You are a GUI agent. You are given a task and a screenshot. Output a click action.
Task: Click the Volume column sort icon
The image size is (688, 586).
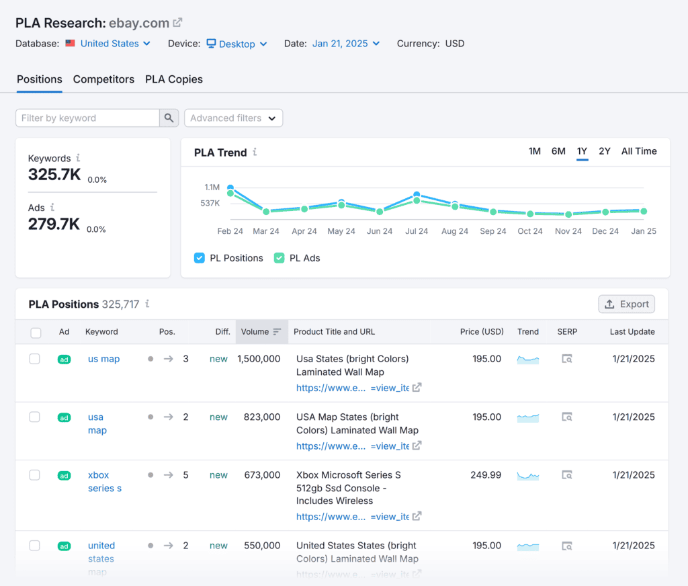[x=277, y=332]
